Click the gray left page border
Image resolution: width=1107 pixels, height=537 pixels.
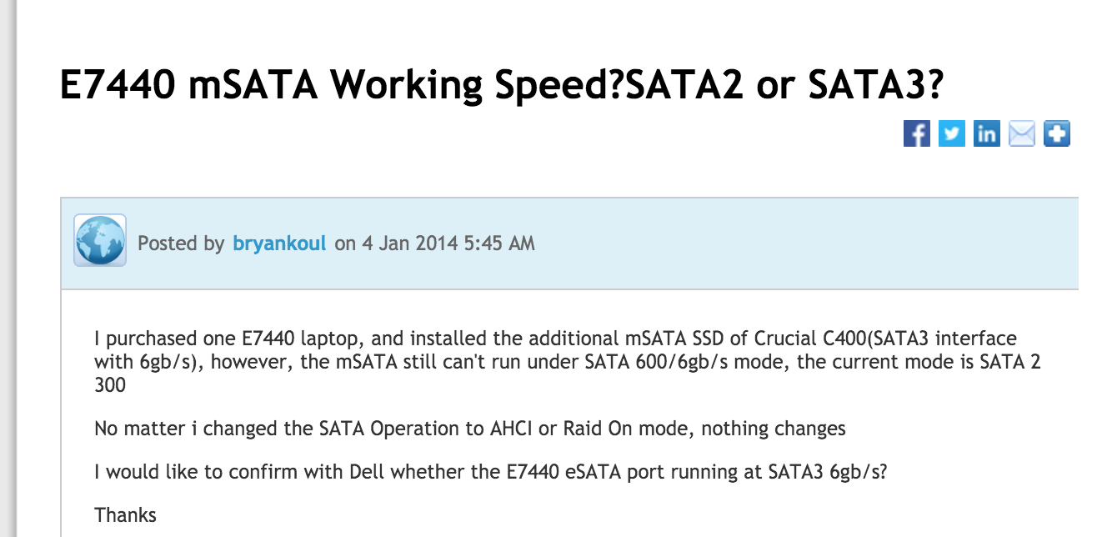pos(7,268)
